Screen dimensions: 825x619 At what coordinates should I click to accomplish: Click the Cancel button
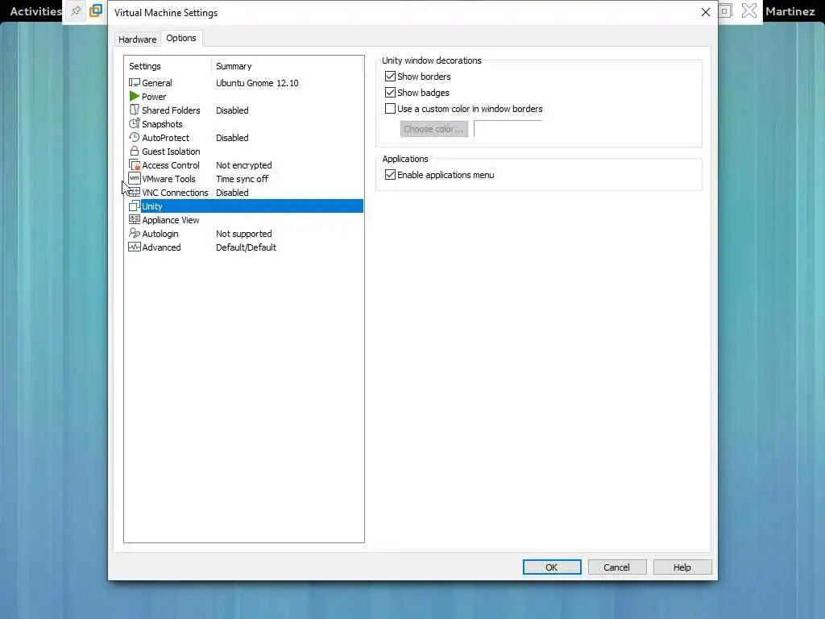pos(616,567)
